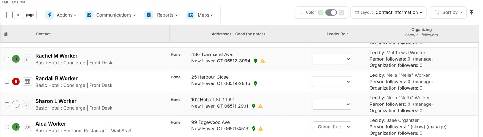Open Alda Worker's contact card icon
This screenshot has height=137, width=483.
tap(27, 127)
